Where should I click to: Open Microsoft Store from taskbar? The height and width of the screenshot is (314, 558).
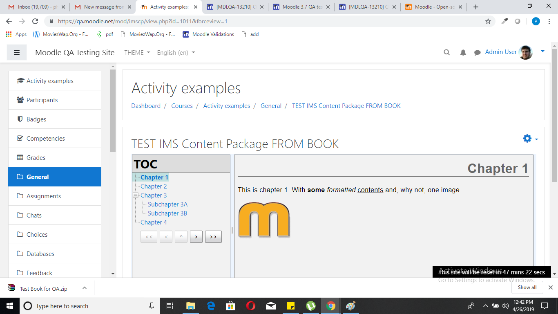pyautogui.click(x=231, y=306)
